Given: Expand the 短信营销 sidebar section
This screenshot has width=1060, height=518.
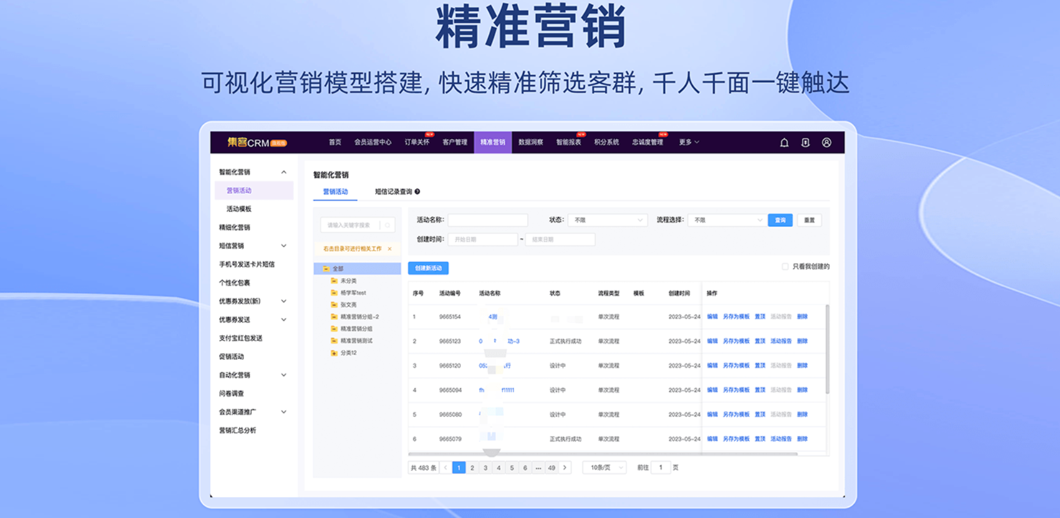Looking at the screenshot, I should 284,246.
